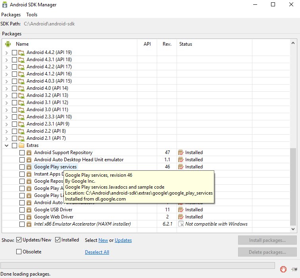The height and width of the screenshot is (278, 300).
Task: Expand the Android 4.2.2 (API 17) node
Action: pyautogui.click(x=6, y=67)
